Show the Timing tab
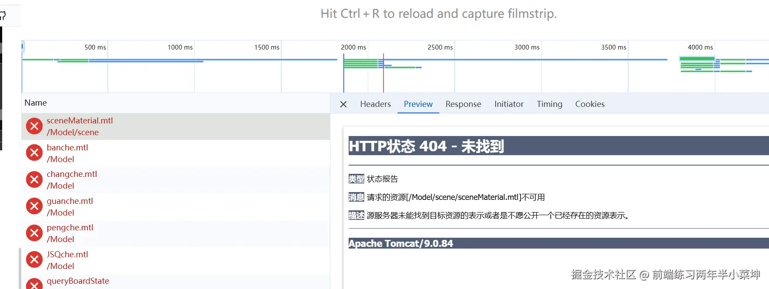Image resolution: width=769 pixels, height=289 pixels. [549, 104]
